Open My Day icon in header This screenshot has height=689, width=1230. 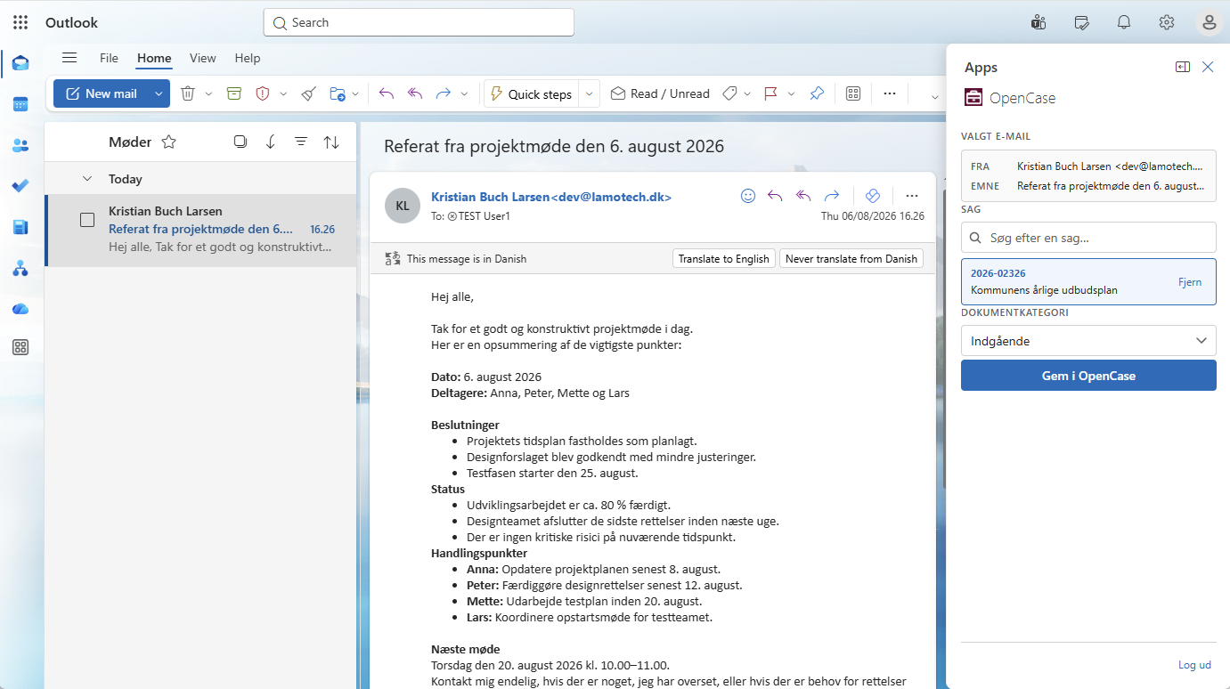[x=1081, y=22]
